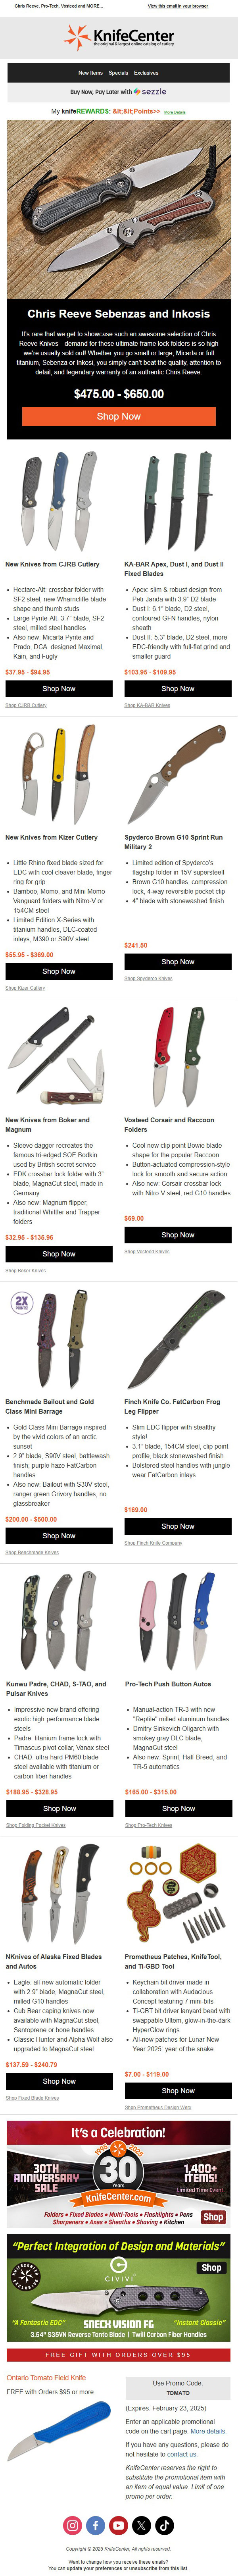Click the 2X points badge on Benchmade knives
This screenshot has width=238, height=2576.
coord(22,1302)
